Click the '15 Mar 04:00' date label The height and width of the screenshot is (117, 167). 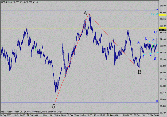pyautogui.click(x=153, y=115)
